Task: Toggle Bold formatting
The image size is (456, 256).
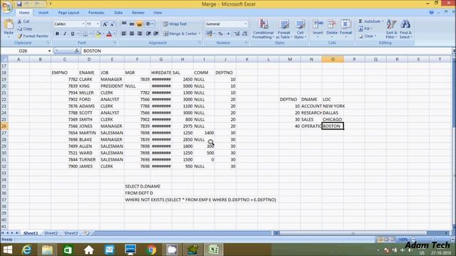Action: tap(57, 33)
